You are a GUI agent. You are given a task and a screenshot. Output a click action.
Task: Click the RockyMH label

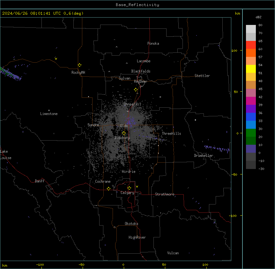tap(78, 73)
